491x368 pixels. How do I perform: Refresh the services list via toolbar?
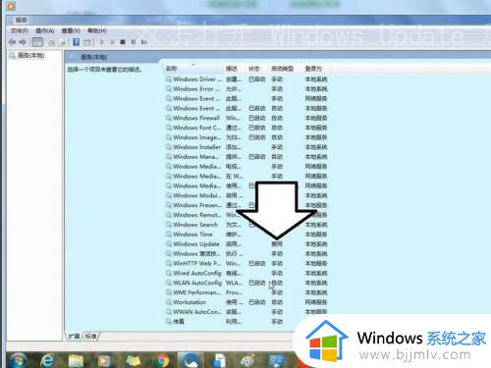click(x=51, y=42)
